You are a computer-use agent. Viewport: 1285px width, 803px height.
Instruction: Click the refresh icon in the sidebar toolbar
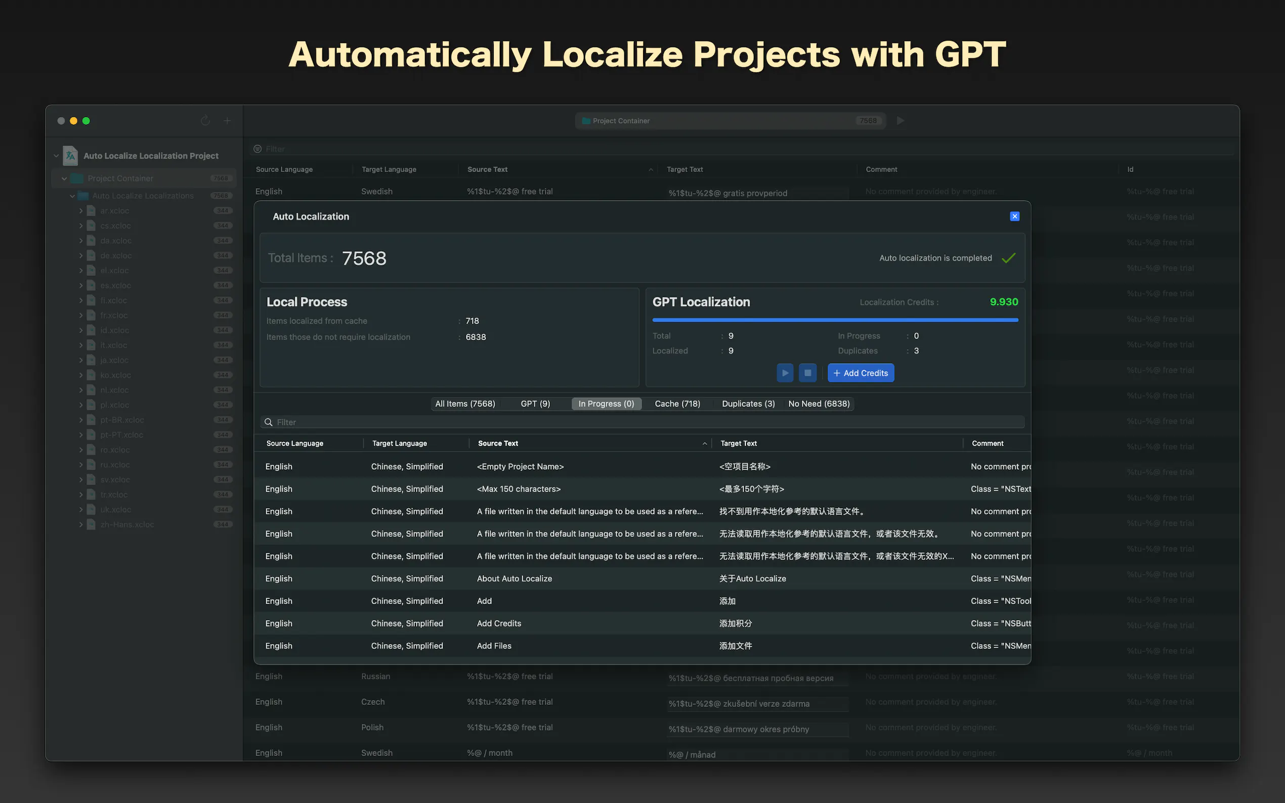click(x=205, y=120)
